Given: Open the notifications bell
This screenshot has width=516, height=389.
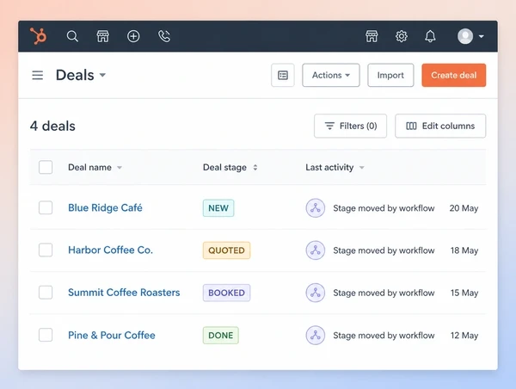Looking at the screenshot, I should [x=430, y=36].
